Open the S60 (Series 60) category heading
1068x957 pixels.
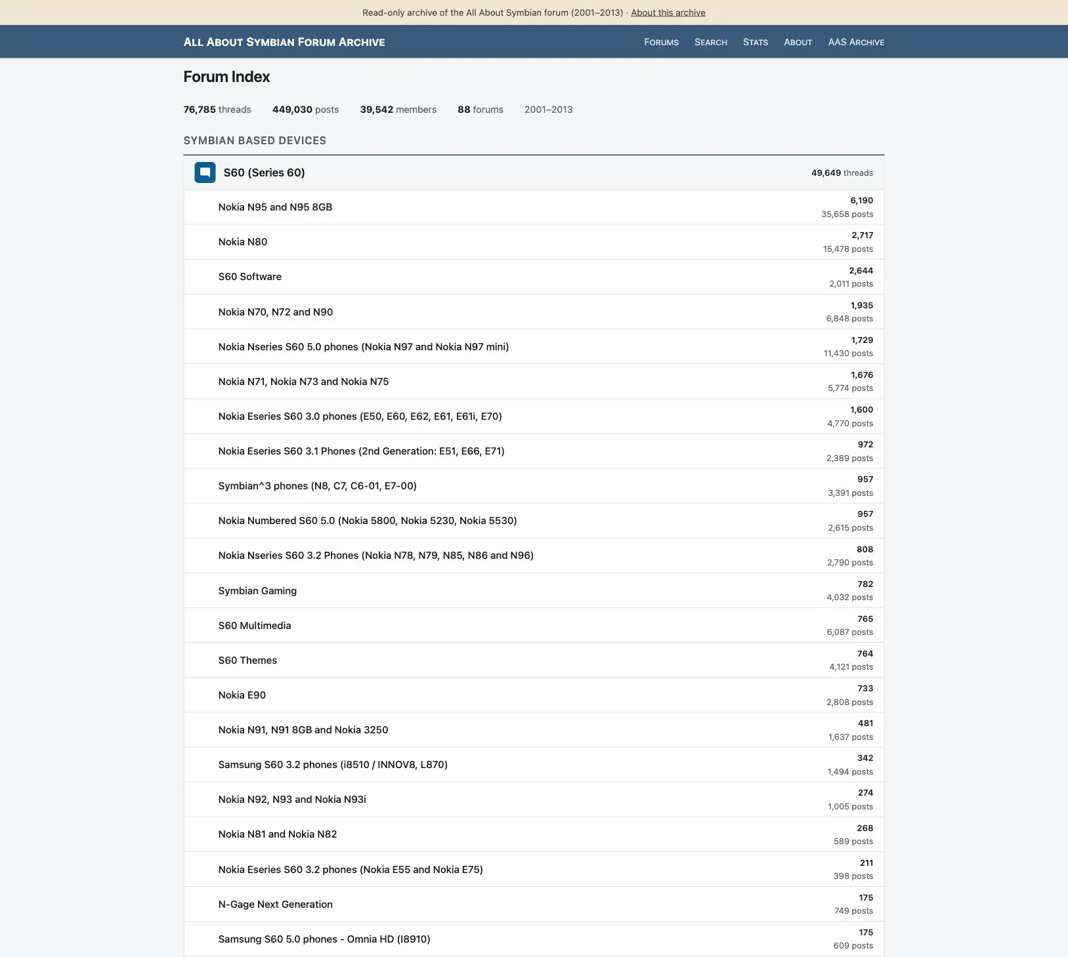(x=264, y=173)
